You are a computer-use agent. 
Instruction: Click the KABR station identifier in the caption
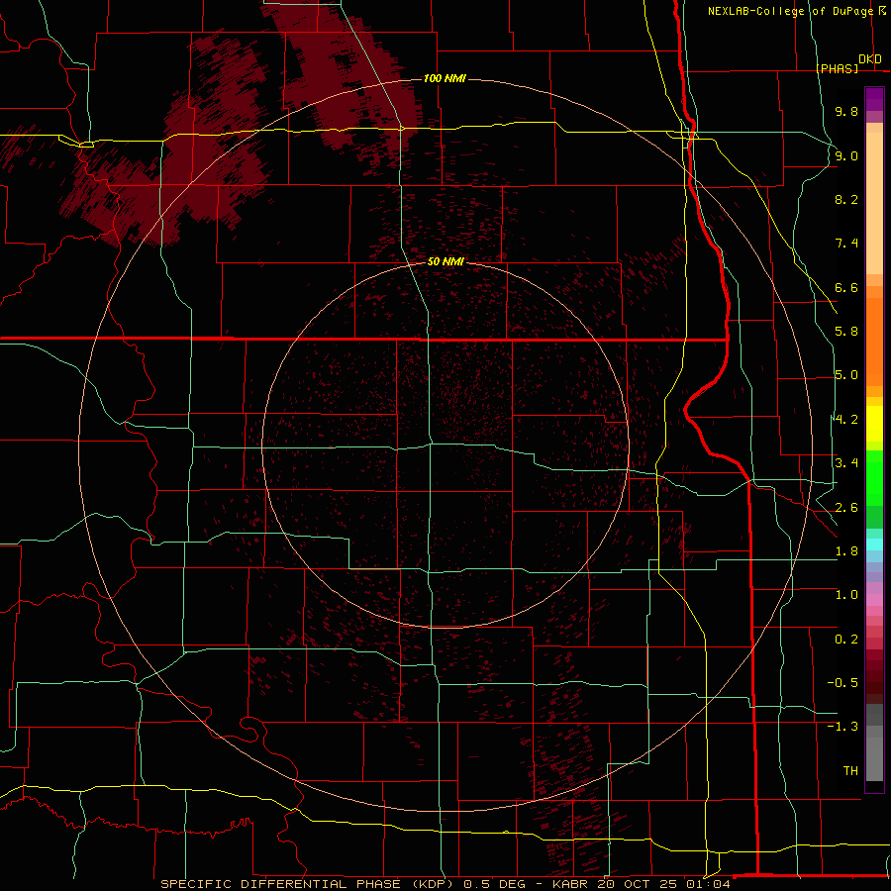[x=571, y=884]
